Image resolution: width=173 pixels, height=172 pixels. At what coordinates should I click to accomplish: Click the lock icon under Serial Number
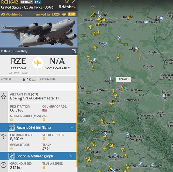coord(12,120)
